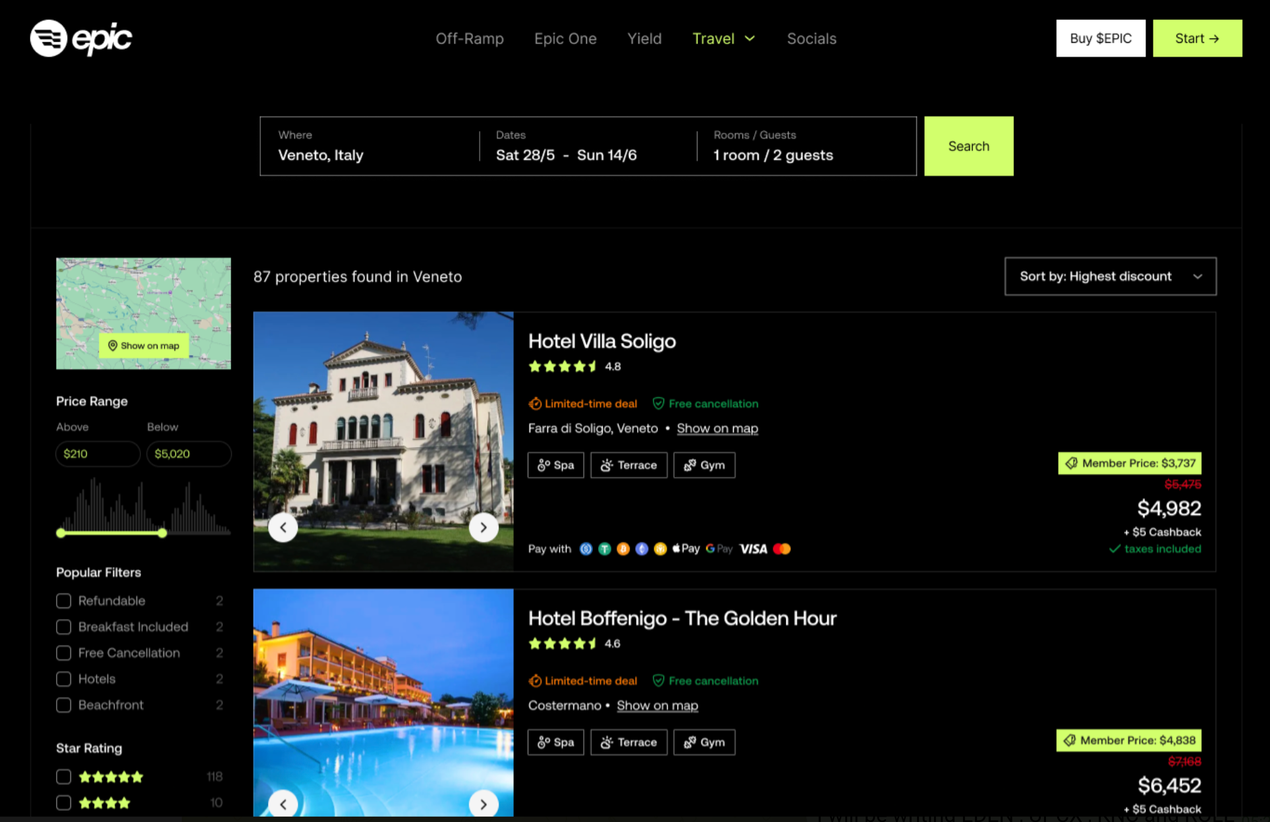The width and height of the screenshot is (1270, 822).
Task: Click the price tag icon on Member Price $4,838
Action: pos(1070,740)
